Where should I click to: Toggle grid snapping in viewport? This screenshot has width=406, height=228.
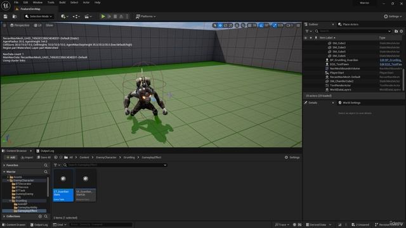click(x=249, y=25)
